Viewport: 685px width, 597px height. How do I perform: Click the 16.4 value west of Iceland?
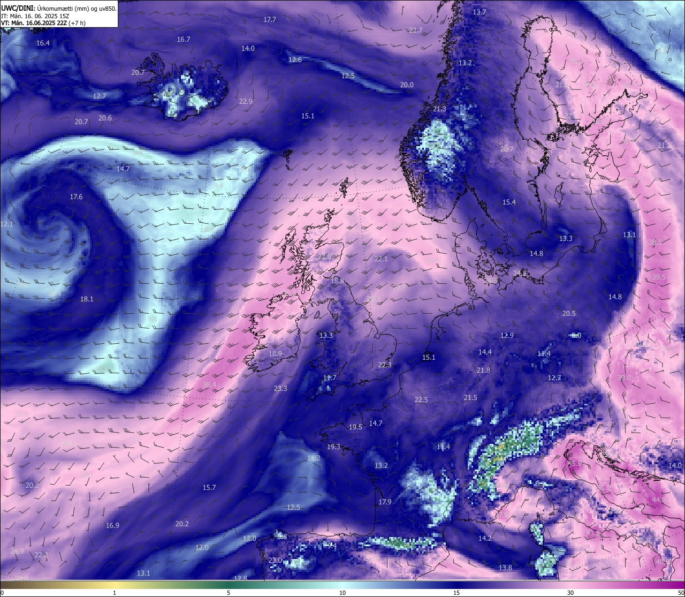point(43,43)
